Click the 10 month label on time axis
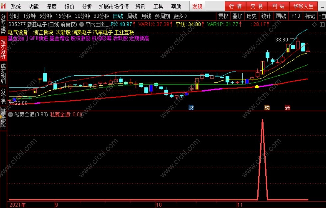The image size is (326, 208). click(159, 205)
